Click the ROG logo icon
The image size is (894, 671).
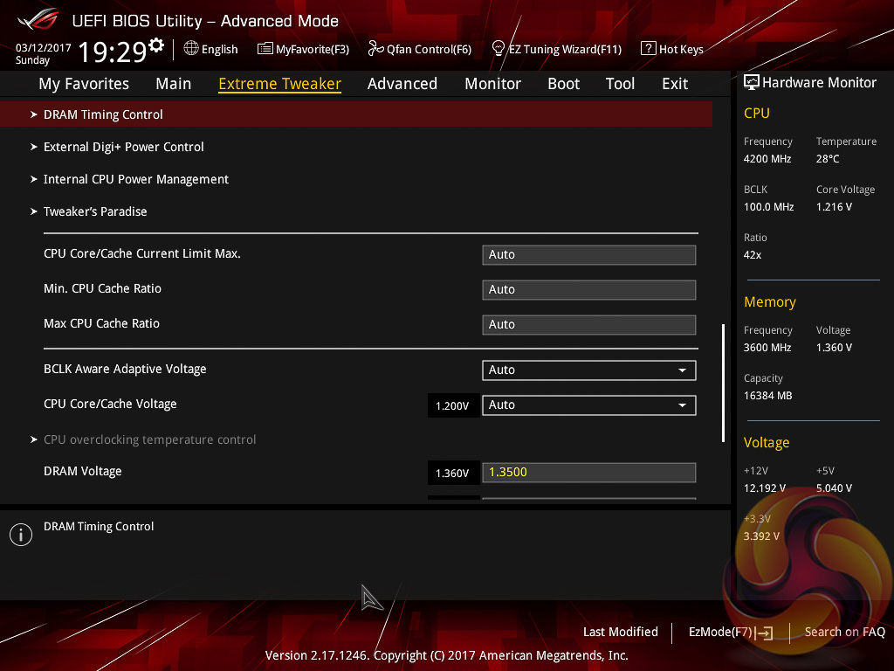(x=38, y=19)
